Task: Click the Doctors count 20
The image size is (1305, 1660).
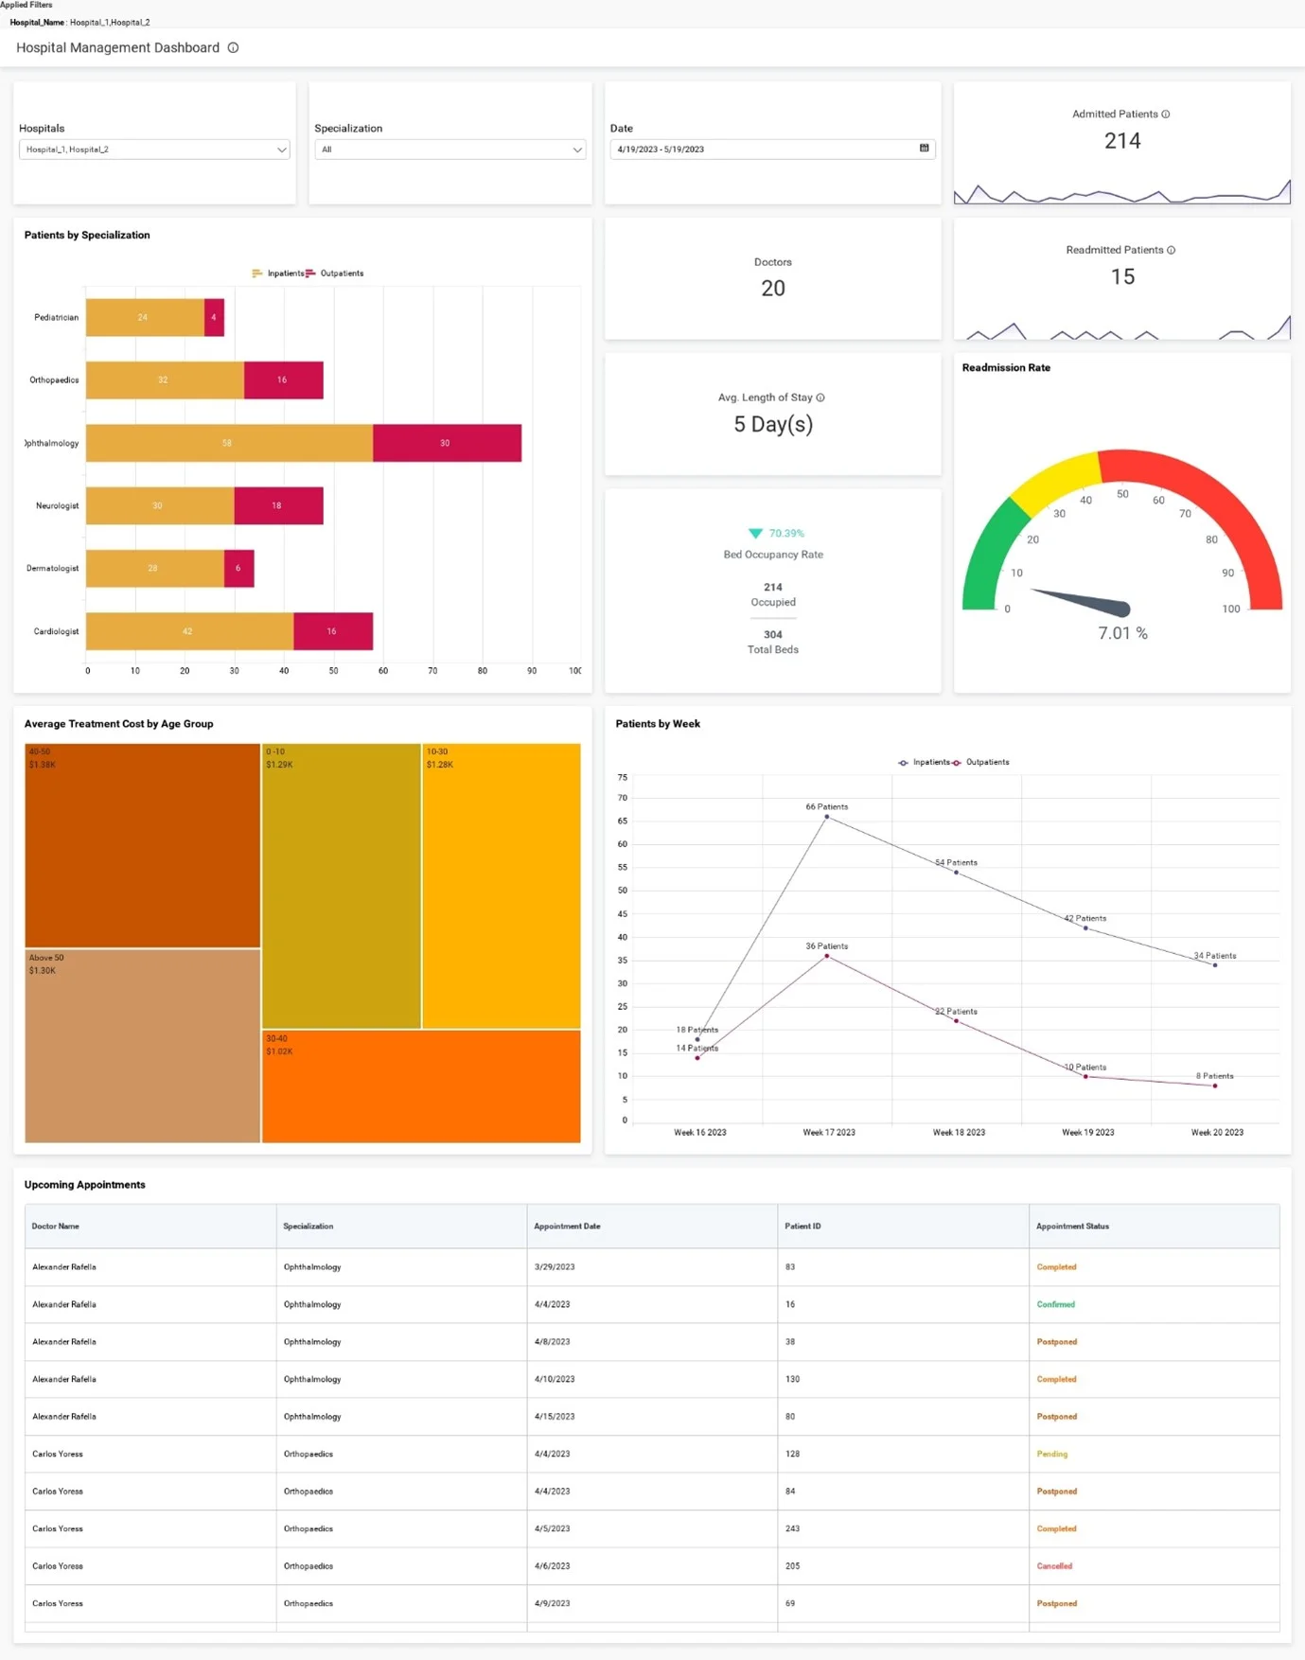Action: pyautogui.click(x=773, y=289)
